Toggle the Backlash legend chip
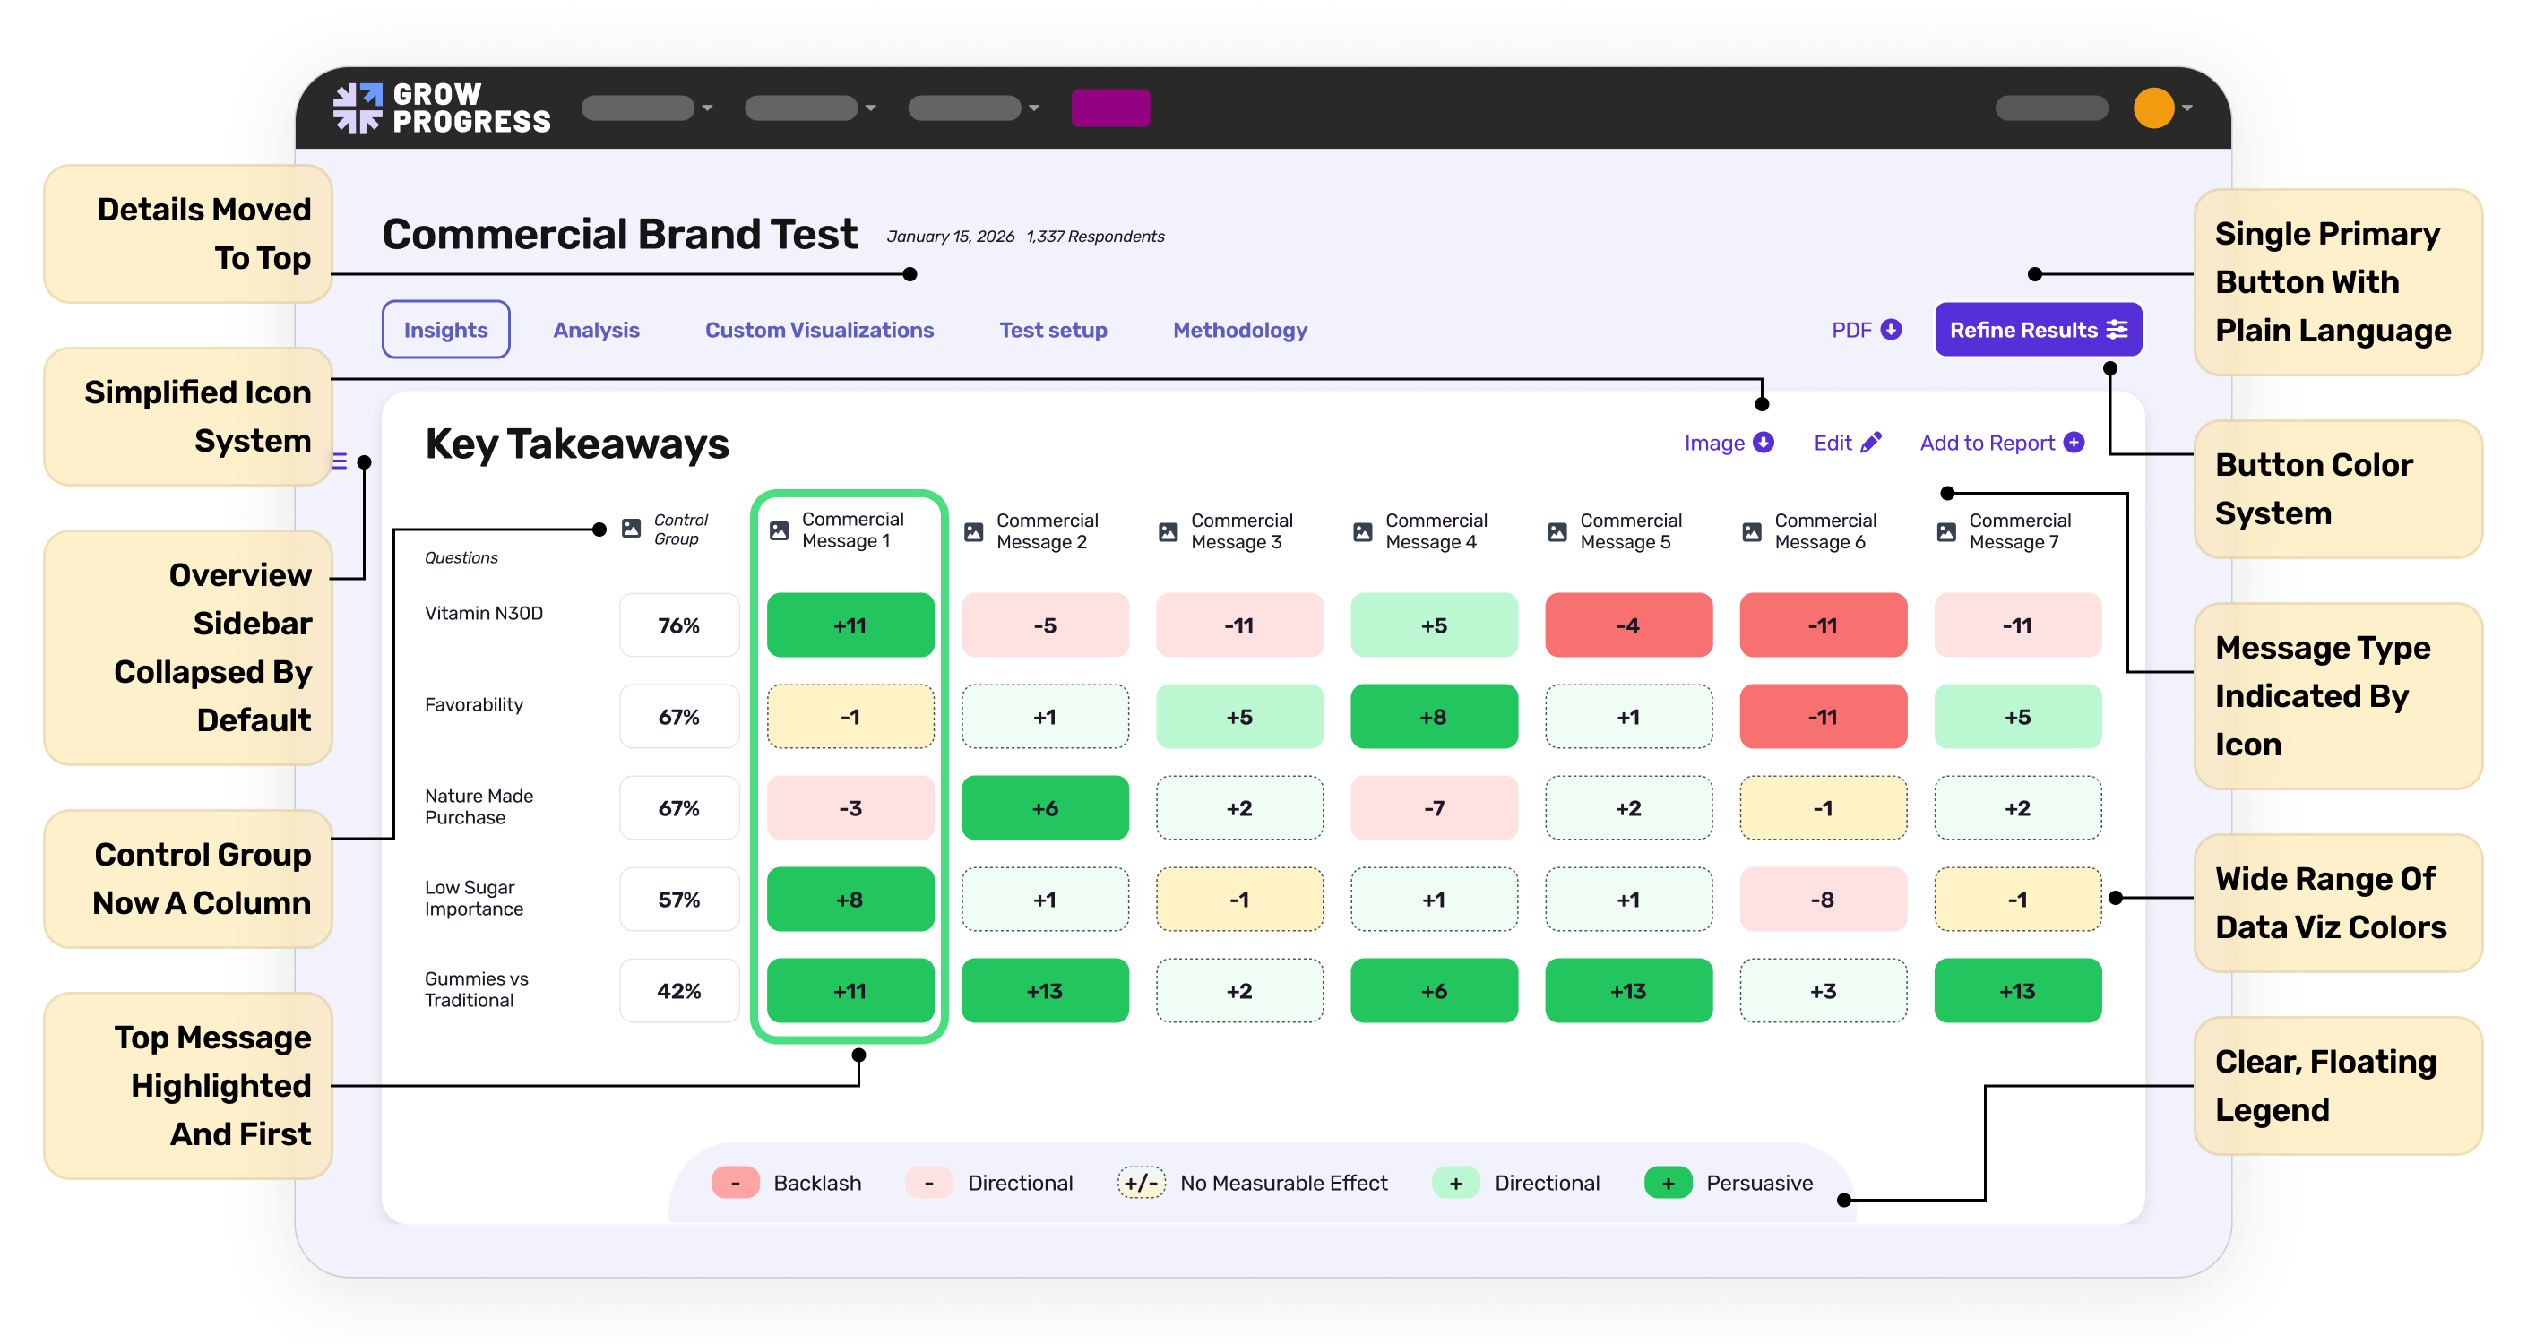Screen dimensions: 2527x1344 (735, 1183)
